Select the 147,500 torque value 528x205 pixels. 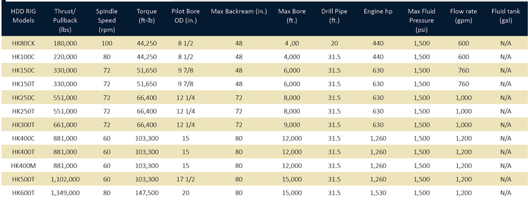(x=146, y=193)
